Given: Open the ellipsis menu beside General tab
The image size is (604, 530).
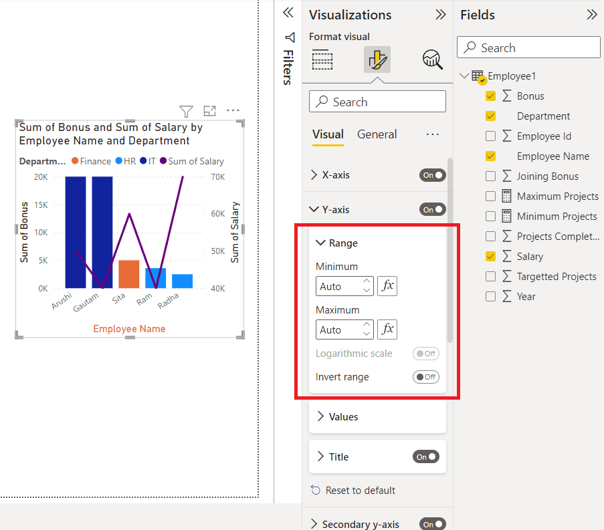Looking at the screenshot, I should pos(432,134).
